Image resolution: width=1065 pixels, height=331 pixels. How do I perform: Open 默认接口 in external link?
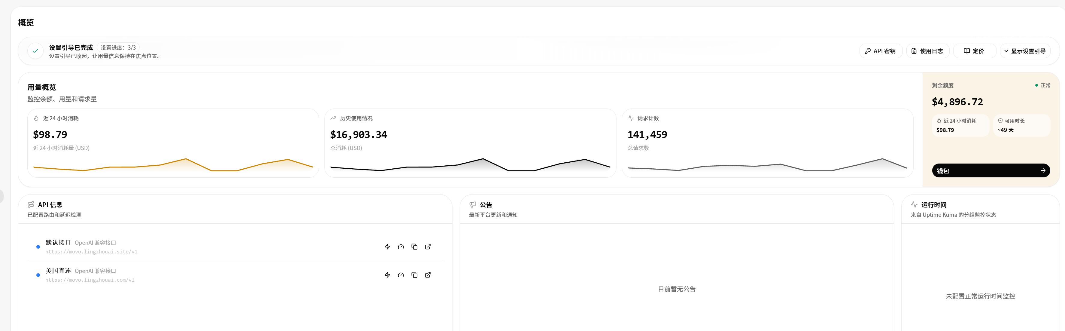(x=428, y=247)
